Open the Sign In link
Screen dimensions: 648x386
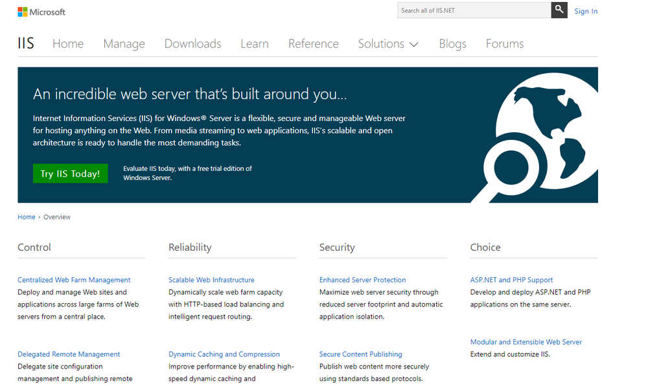point(585,11)
